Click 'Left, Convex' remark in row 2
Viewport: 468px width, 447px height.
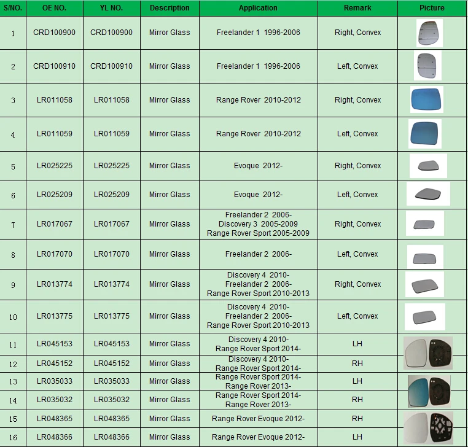pos(357,66)
